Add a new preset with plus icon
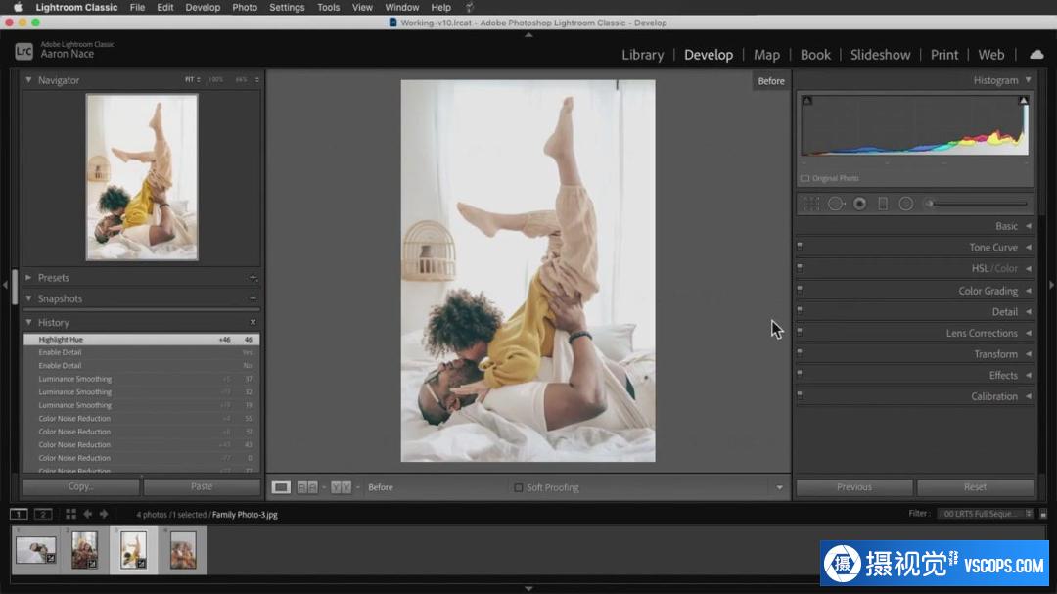This screenshot has width=1057, height=594. pos(253,278)
